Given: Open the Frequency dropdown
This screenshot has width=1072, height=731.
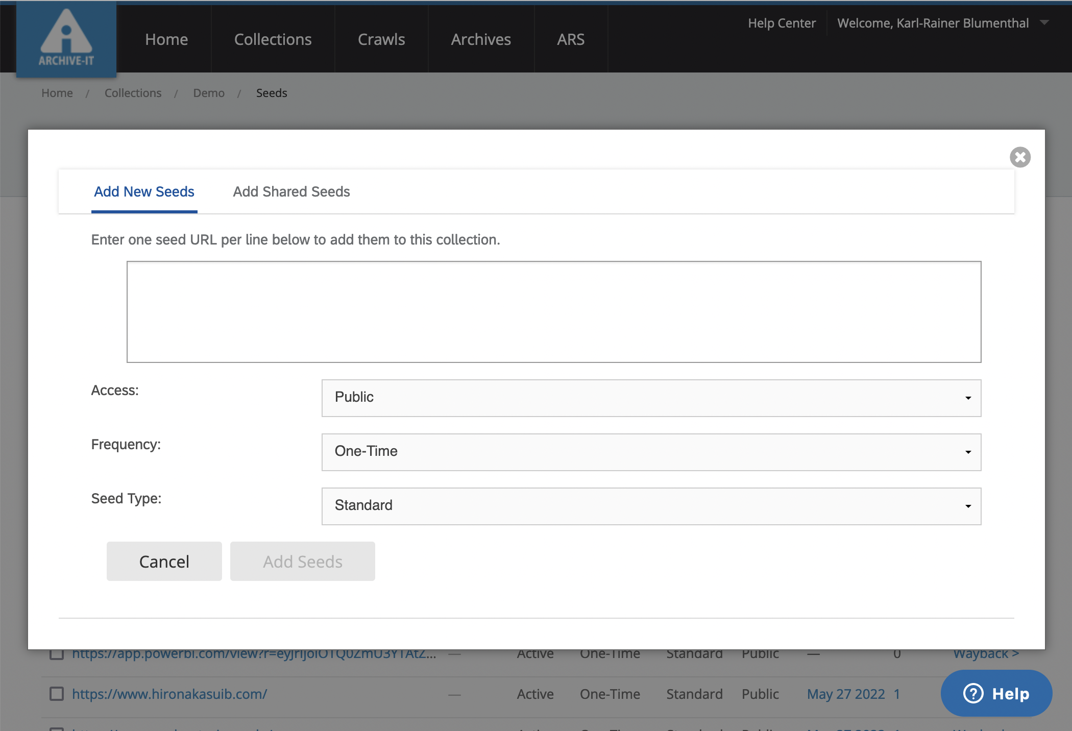Looking at the screenshot, I should tap(651, 452).
